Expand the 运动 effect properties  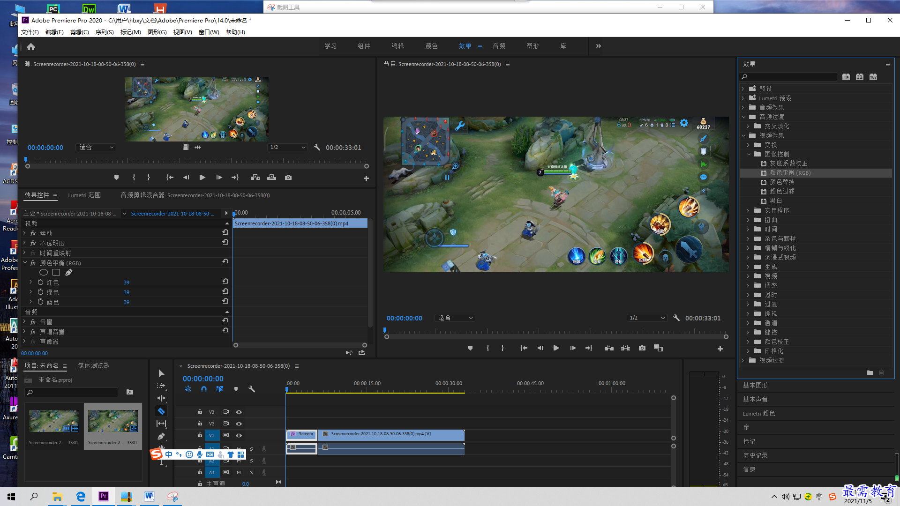coord(24,233)
